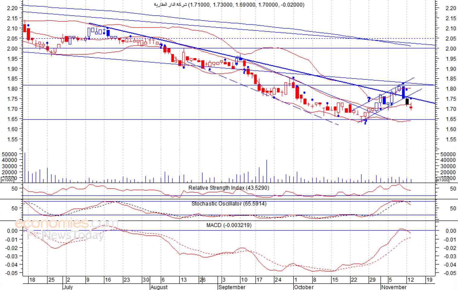Click the FxNewsToday watermark text

pos(66,235)
